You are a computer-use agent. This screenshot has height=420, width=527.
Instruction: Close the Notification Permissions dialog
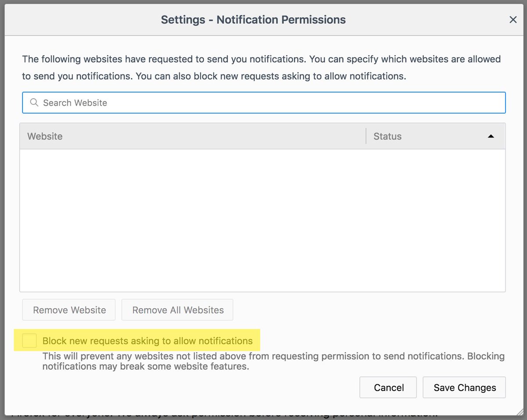click(x=513, y=20)
